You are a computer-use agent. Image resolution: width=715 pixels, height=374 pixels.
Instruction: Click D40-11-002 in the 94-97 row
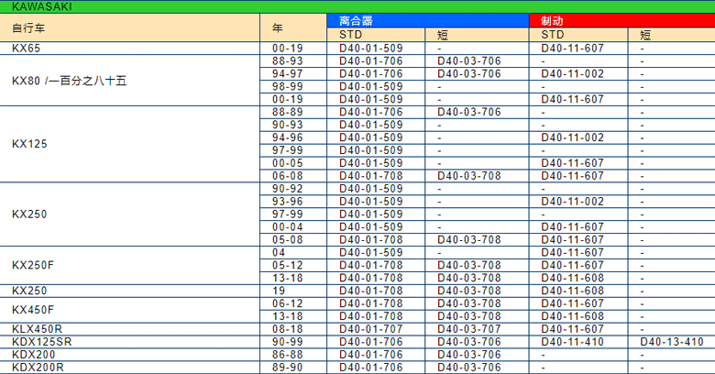click(572, 73)
